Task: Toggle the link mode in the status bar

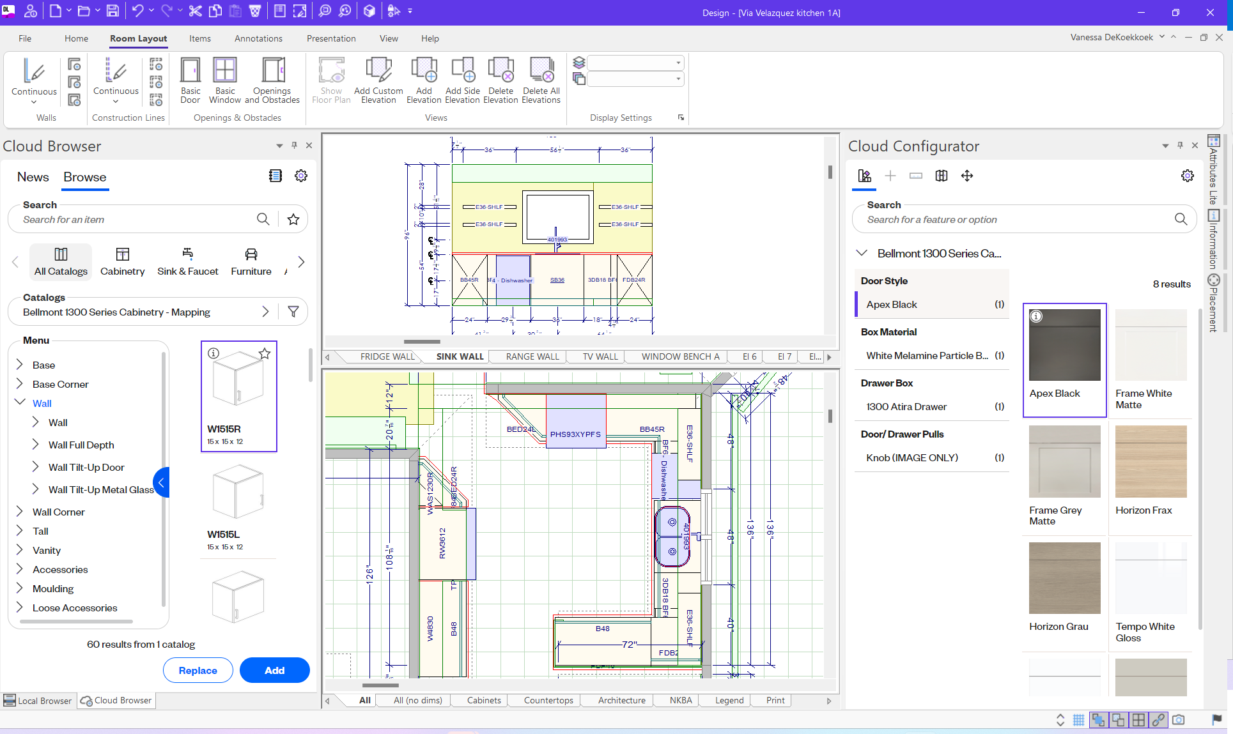Action: tap(1158, 720)
